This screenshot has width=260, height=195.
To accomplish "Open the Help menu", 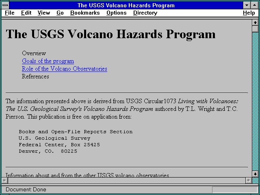I will click(x=249, y=13).
